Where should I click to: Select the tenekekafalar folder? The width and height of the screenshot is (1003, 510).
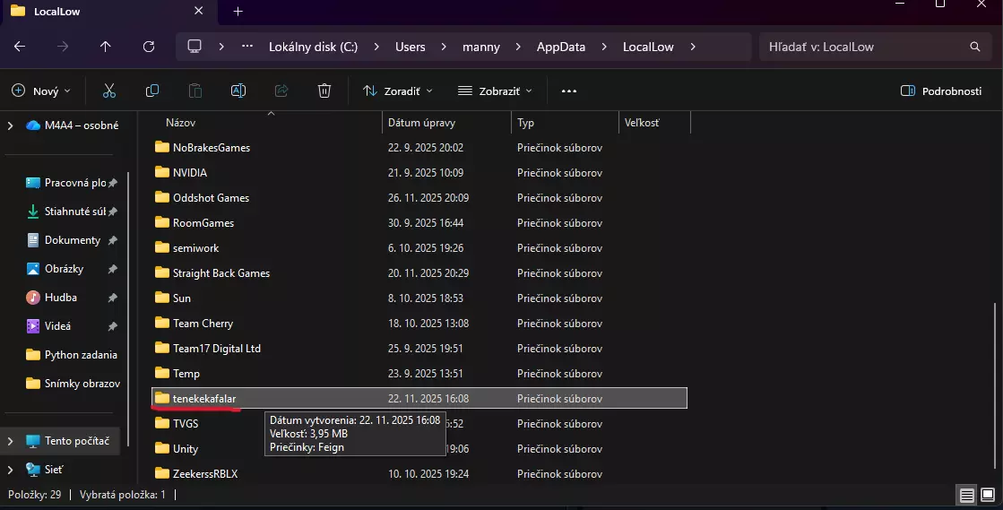click(419, 399)
